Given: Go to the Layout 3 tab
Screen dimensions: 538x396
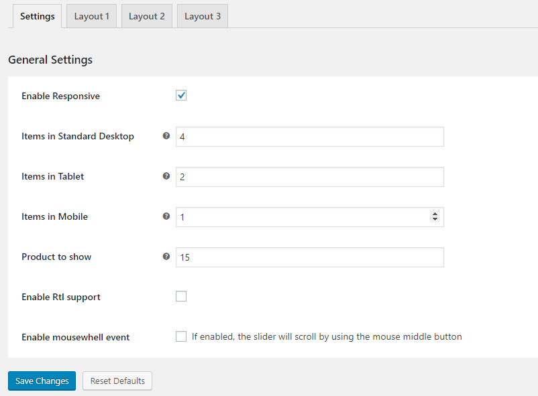Looking at the screenshot, I should tap(202, 16).
